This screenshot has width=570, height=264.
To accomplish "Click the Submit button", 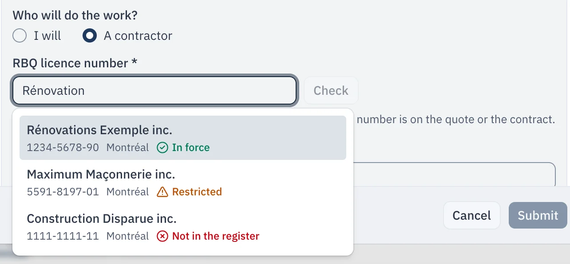I will (538, 215).
